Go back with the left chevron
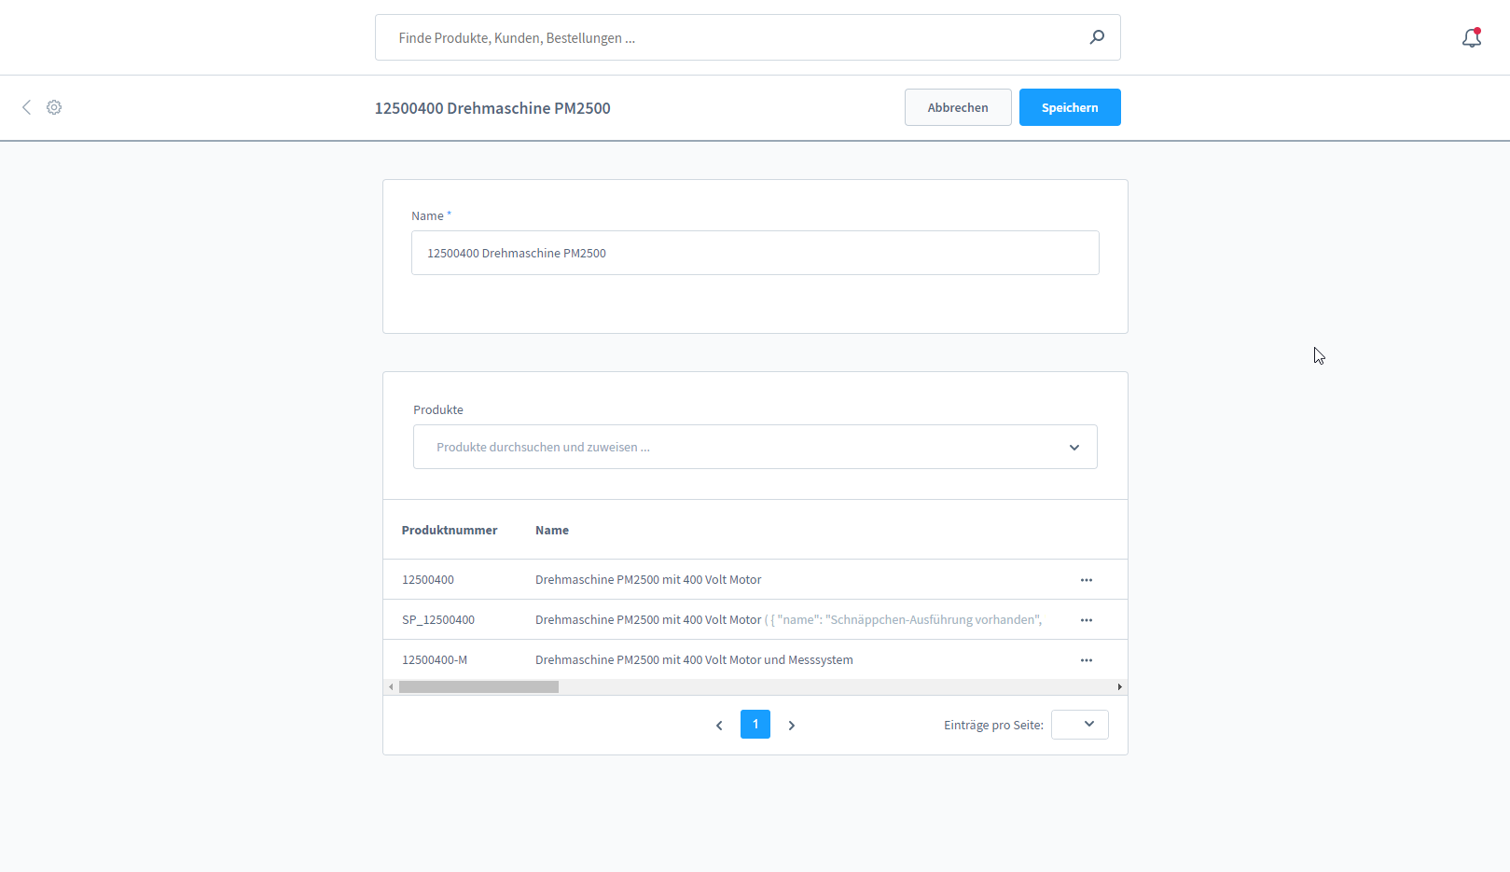The height and width of the screenshot is (872, 1510). [x=26, y=107]
